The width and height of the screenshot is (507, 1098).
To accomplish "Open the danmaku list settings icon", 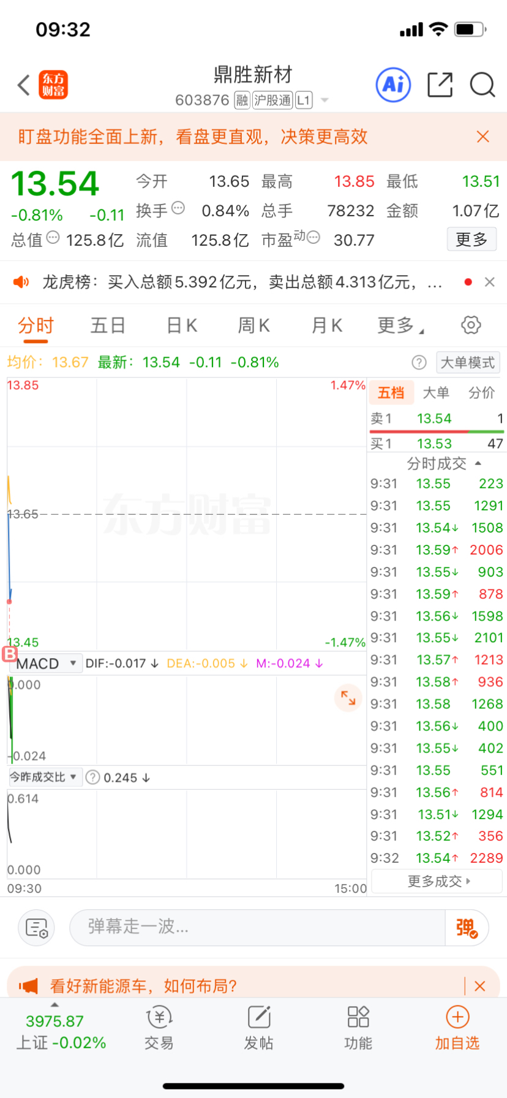I will pyautogui.click(x=37, y=928).
